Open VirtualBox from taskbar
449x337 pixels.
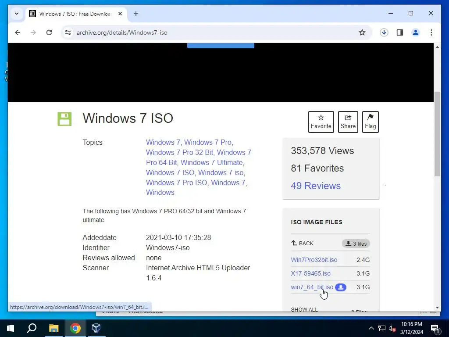pyautogui.click(x=96, y=328)
